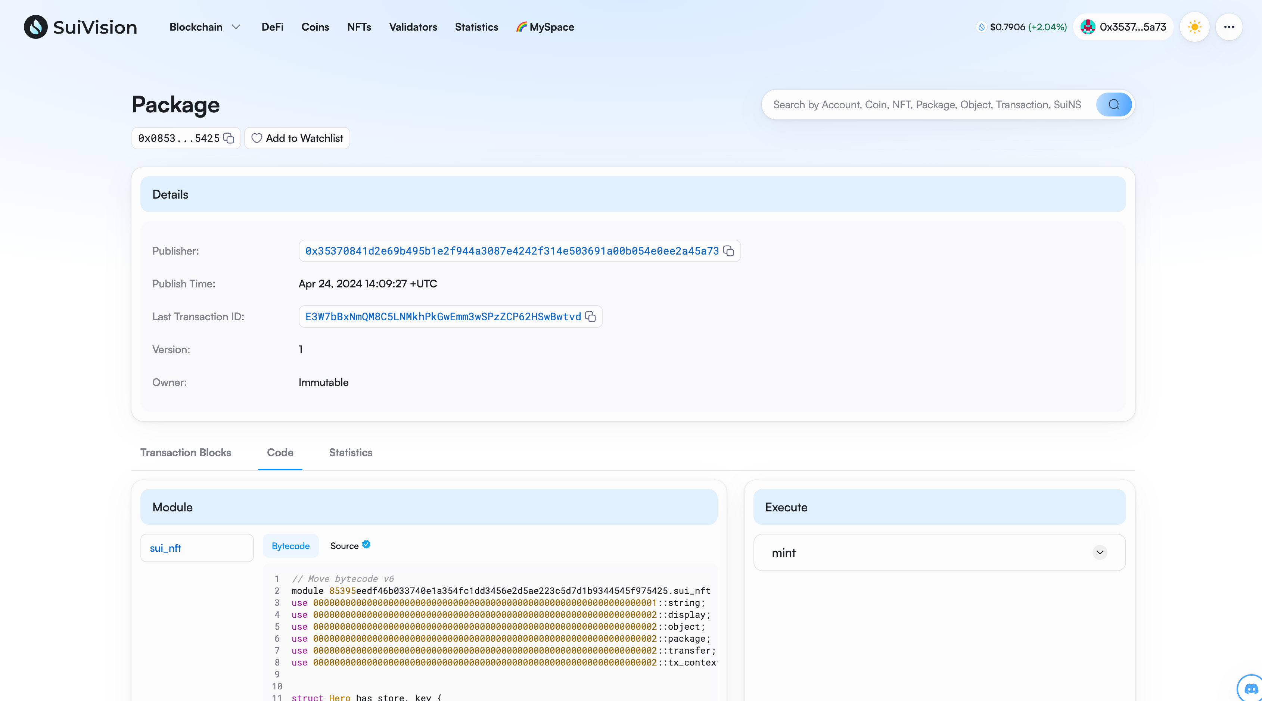1262x701 pixels.
Task: Open NFTs navigation item
Action: 359,27
